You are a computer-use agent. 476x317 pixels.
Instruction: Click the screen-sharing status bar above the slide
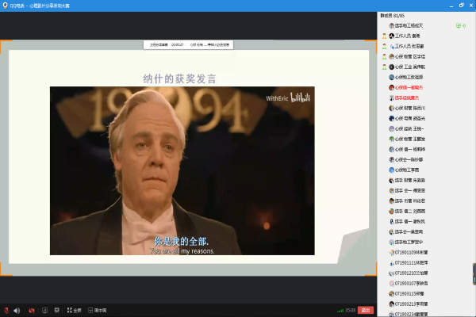(189, 44)
